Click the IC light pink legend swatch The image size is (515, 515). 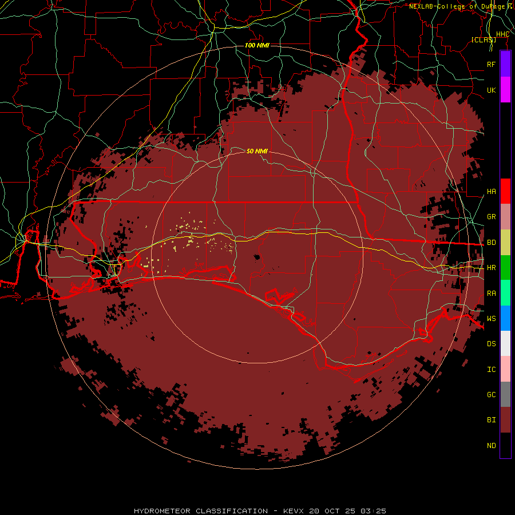pos(505,369)
